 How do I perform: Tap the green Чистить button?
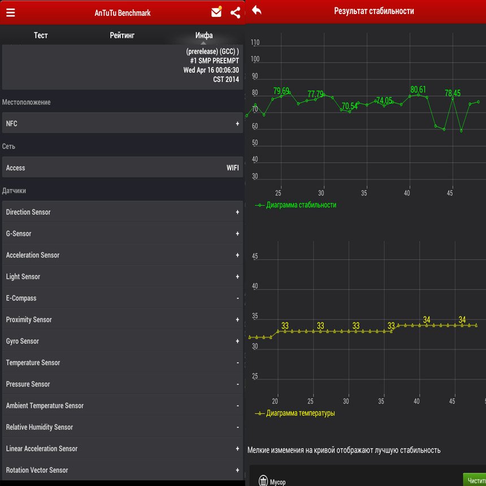pyautogui.click(x=475, y=480)
